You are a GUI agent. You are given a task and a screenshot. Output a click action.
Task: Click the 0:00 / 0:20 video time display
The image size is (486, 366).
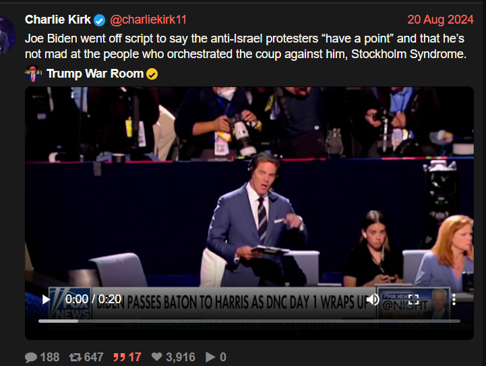tap(93, 299)
